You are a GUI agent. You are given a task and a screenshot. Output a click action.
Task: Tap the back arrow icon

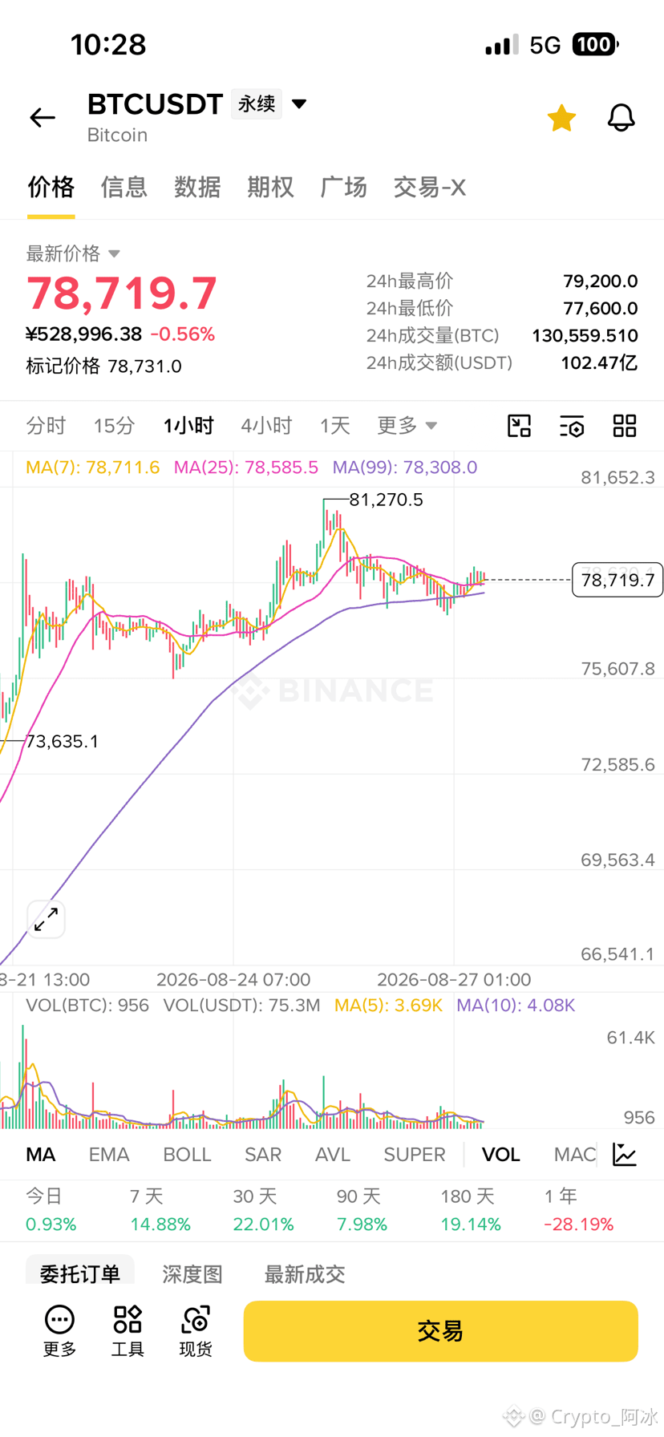click(43, 118)
